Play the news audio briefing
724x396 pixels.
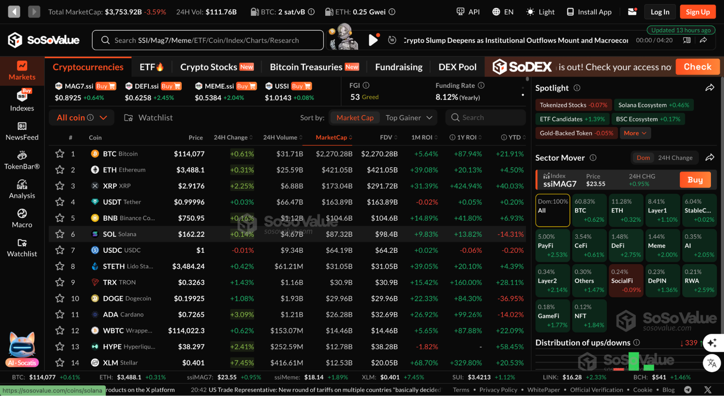373,40
